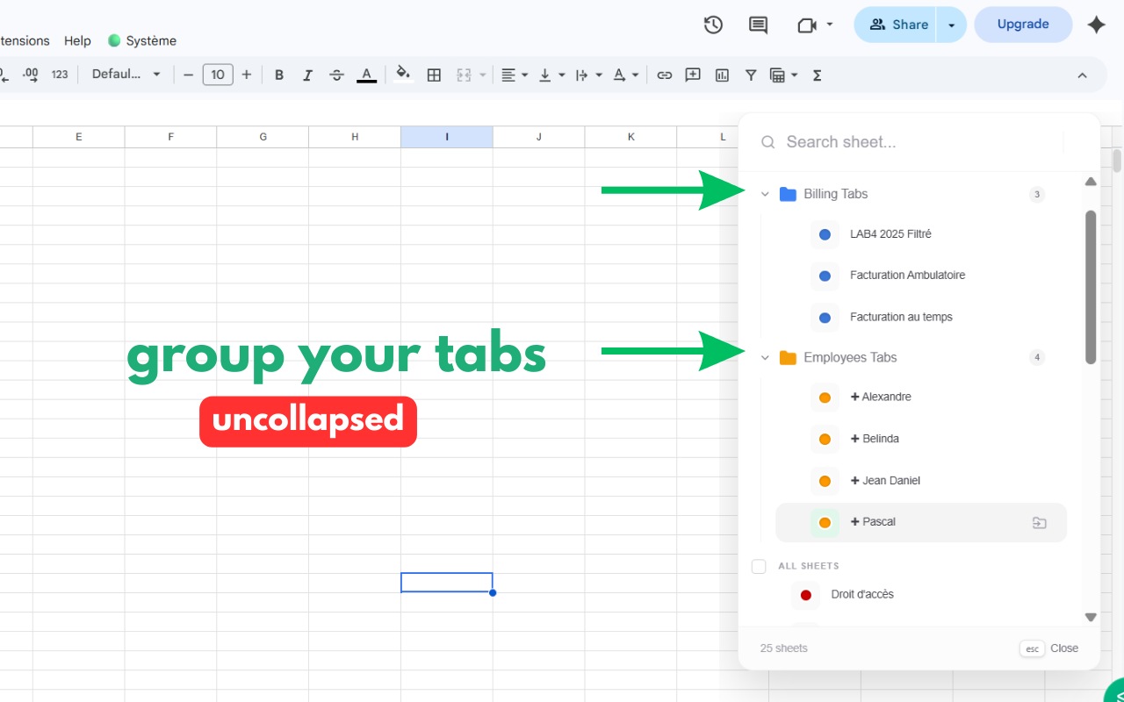Image resolution: width=1124 pixels, height=702 pixels.
Task: Create a filter
Action: coord(751,75)
